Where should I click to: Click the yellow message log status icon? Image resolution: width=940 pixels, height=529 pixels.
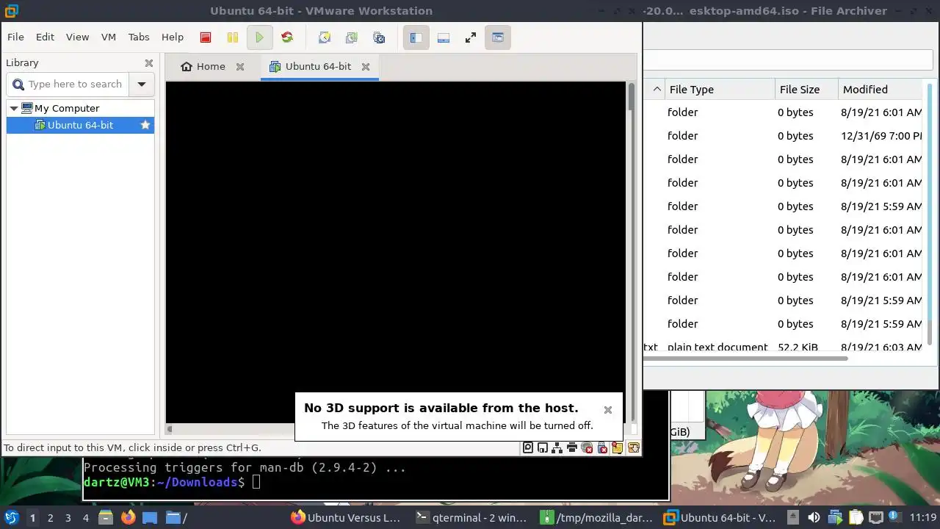(x=618, y=447)
